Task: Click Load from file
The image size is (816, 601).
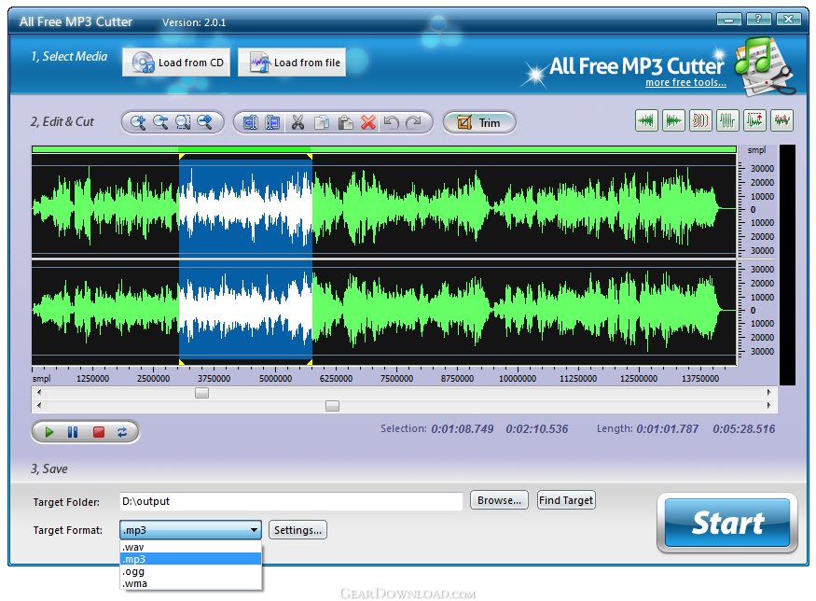Action: (292, 63)
